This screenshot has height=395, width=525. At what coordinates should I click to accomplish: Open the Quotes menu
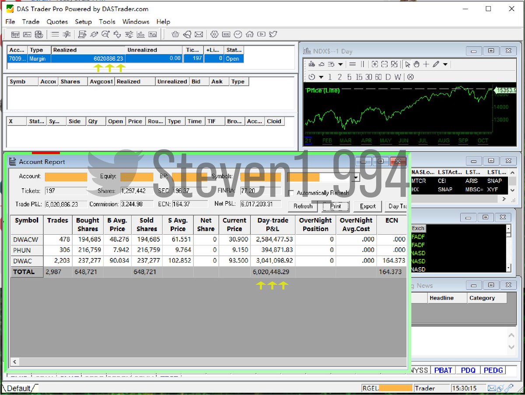pos(57,21)
